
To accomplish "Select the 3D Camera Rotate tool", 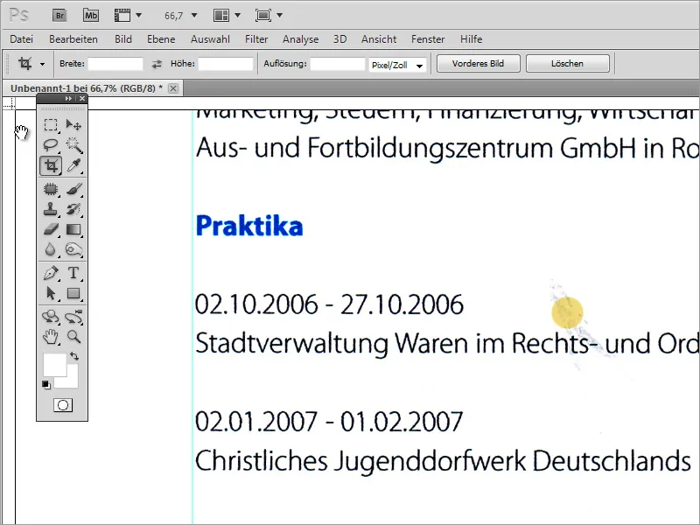I will coord(73,317).
